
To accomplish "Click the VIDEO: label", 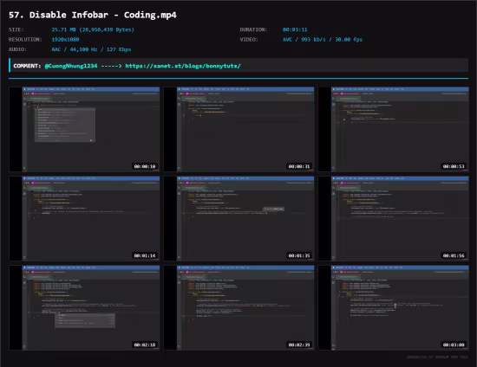I will (249, 40).
